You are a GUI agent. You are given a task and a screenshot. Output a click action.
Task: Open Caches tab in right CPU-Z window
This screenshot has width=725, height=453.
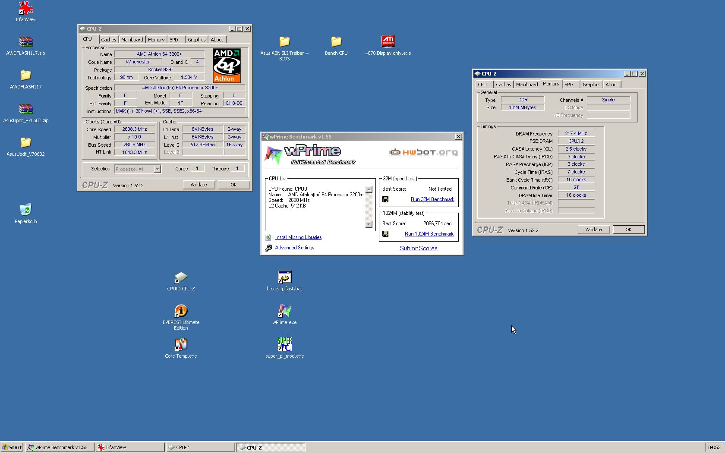click(503, 85)
